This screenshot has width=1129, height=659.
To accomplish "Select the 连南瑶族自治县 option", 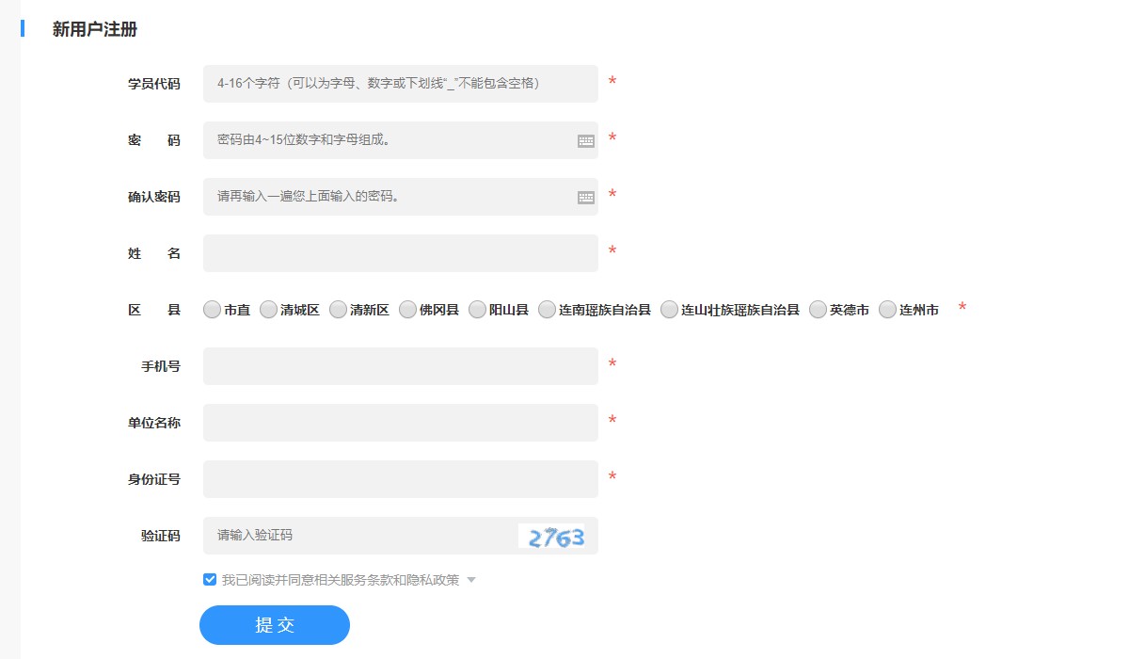I will coord(547,309).
